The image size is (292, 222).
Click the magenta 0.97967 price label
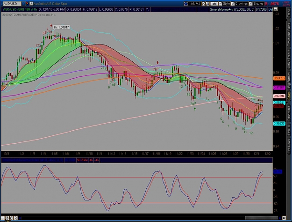coord(279,88)
